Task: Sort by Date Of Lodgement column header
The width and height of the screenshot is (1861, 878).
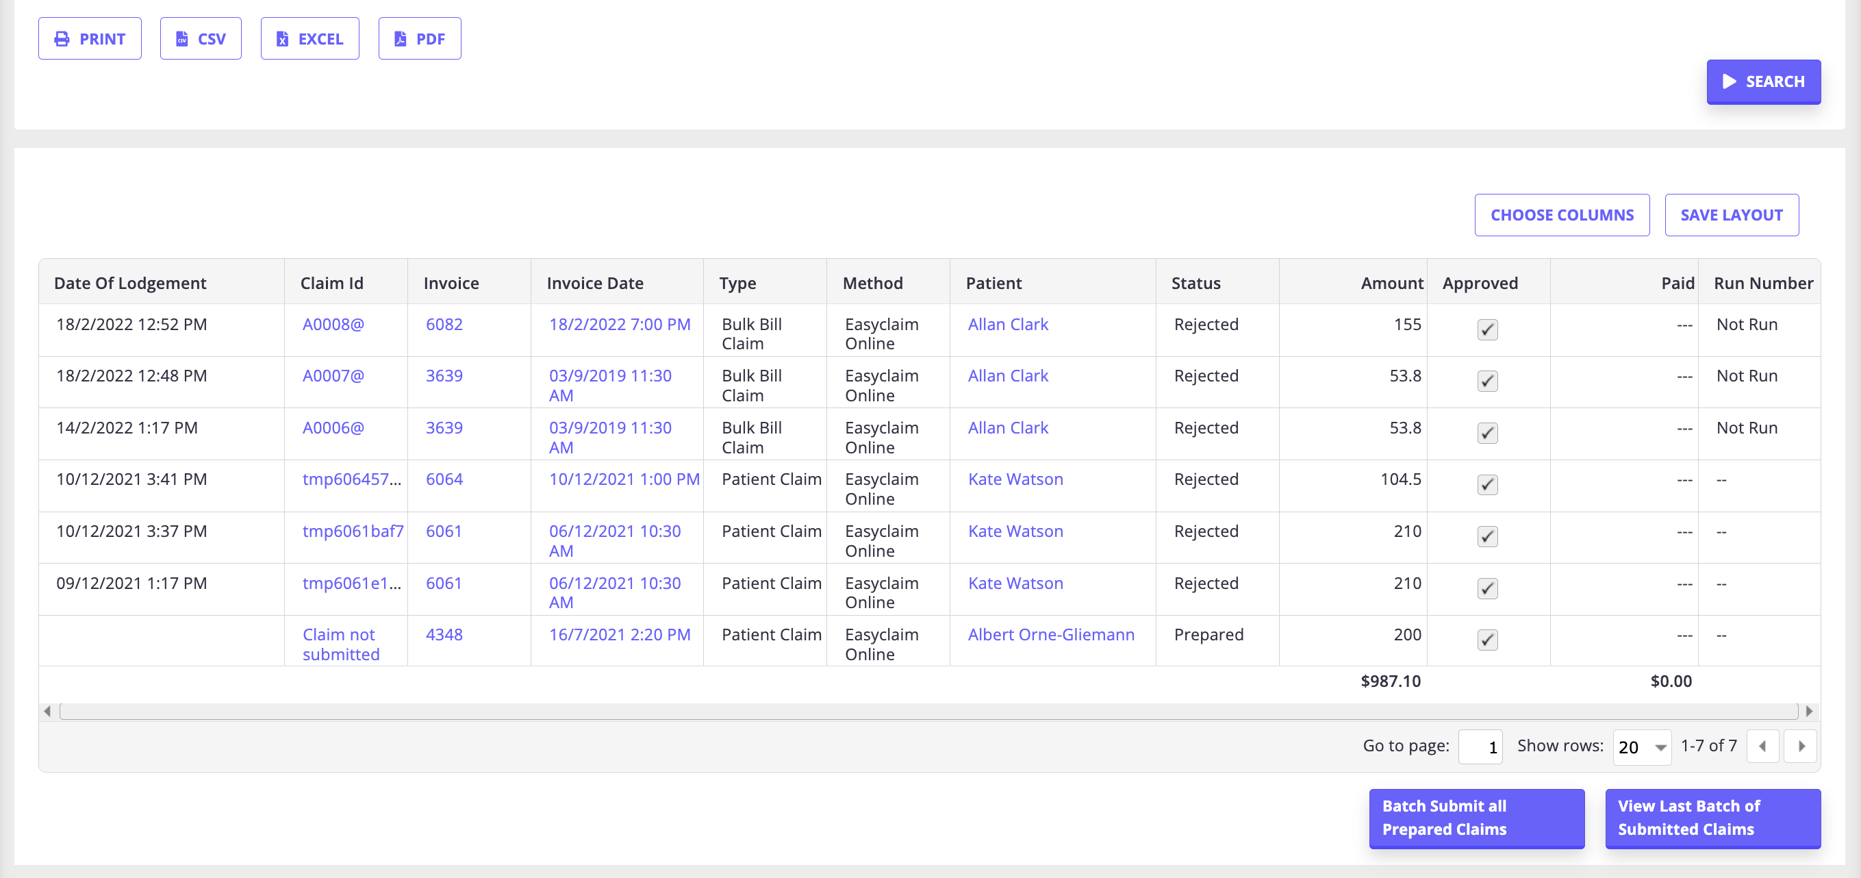Action: [130, 283]
